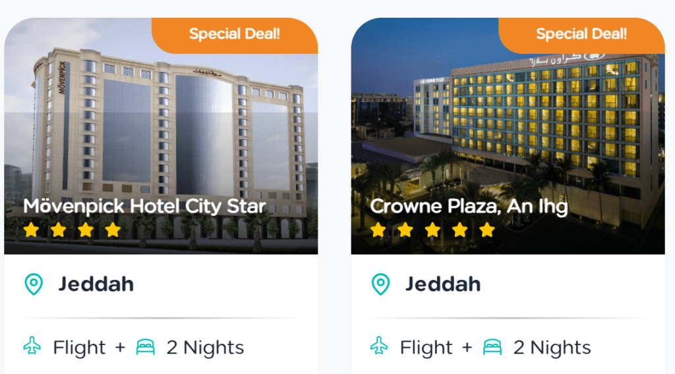
Task: Click 2 Nights on the Mövenpick card
Action: coord(205,347)
